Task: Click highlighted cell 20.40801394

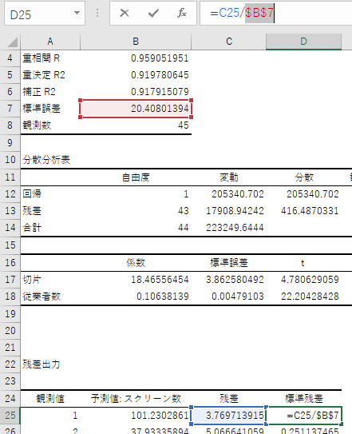Action: (x=136, y=109)
